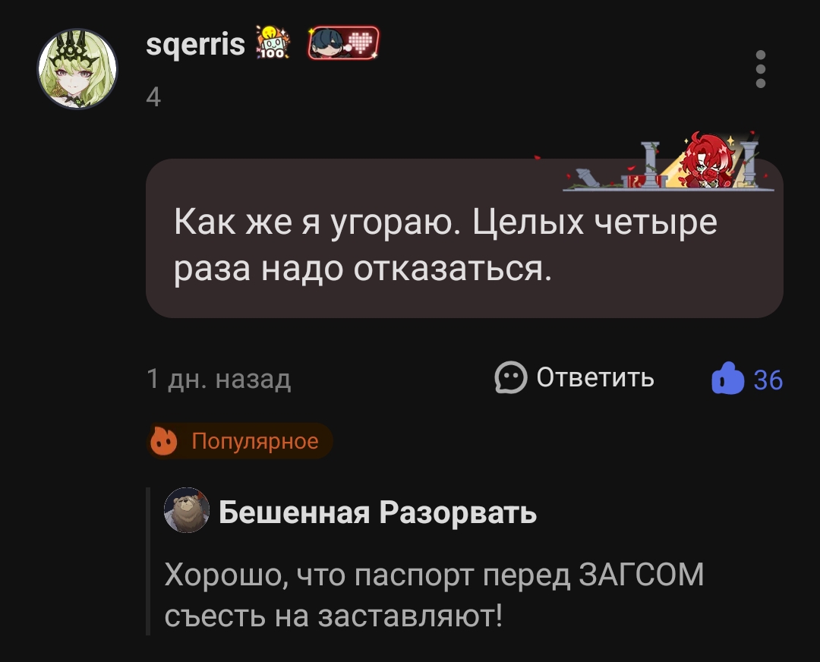
Task: Tap the sqerris username
Action: pos(196,44)
